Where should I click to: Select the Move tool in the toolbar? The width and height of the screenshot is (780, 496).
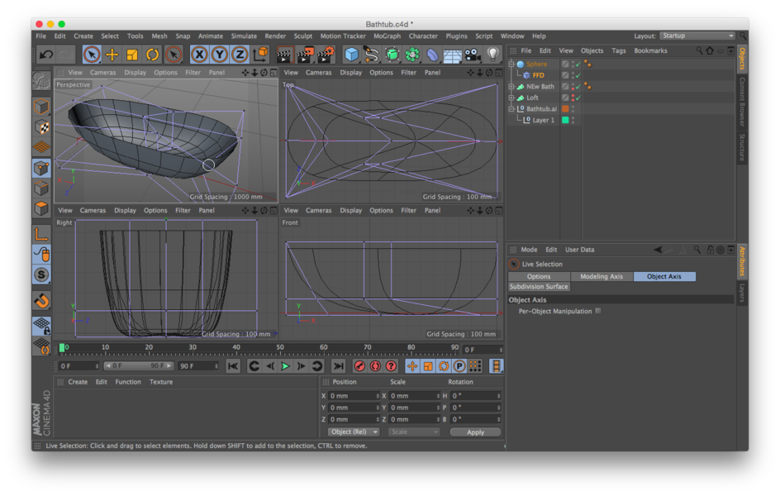(x=112, y=55)
